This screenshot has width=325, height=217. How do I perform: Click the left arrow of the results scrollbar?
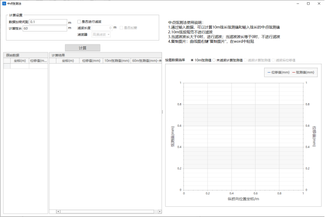coord(58,211)
